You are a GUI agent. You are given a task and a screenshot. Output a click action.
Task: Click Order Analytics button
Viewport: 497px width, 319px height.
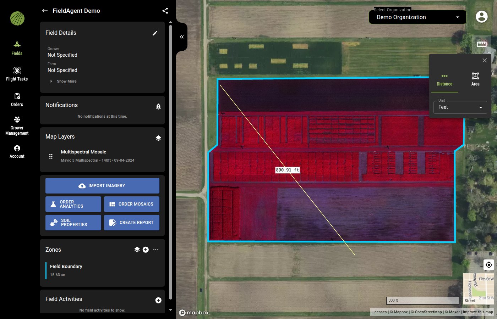[x=73, y=204]
